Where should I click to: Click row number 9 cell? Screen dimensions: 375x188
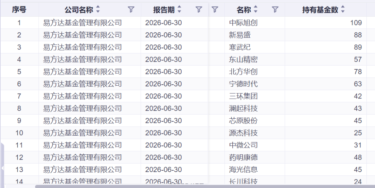(19, 121)
